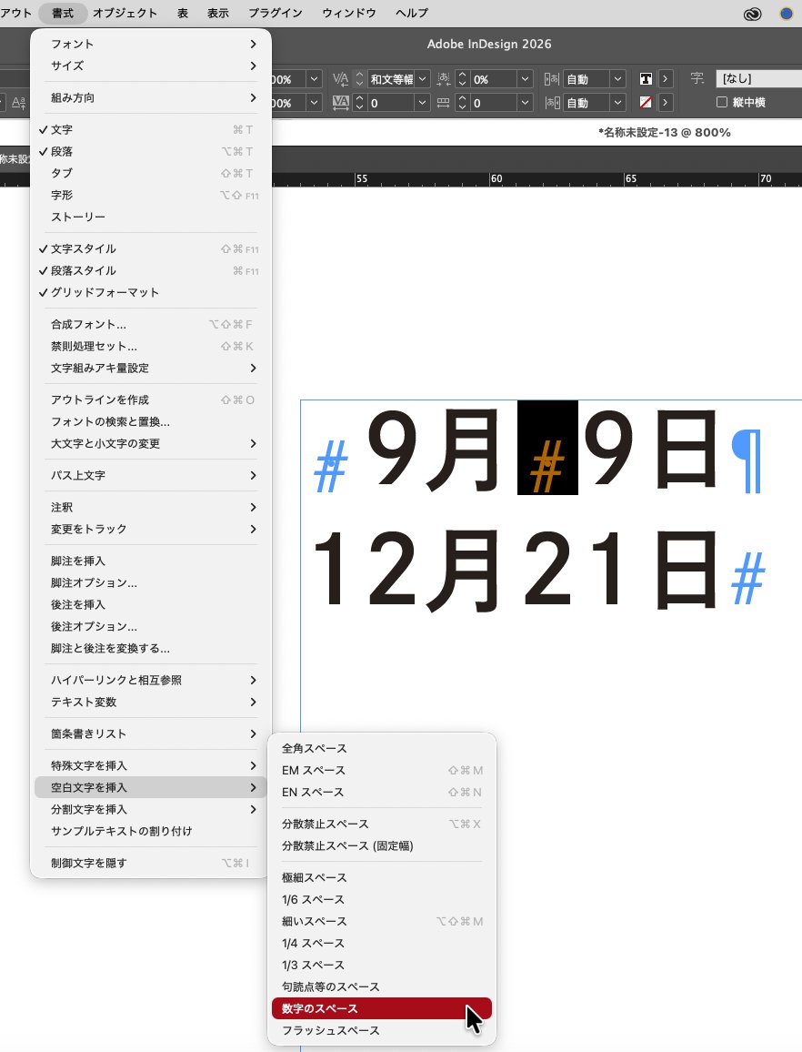Click the text fill color T icon
802x1052 pixels.
646,79
